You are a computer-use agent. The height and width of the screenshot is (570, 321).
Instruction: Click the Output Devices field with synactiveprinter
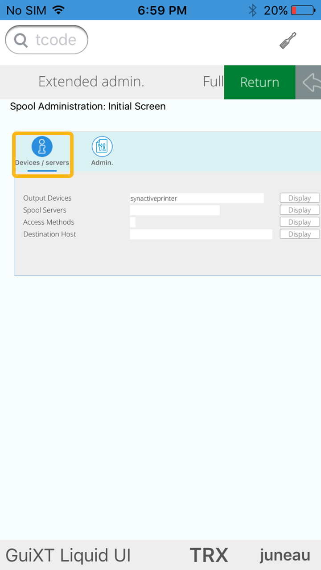(196, 198)
